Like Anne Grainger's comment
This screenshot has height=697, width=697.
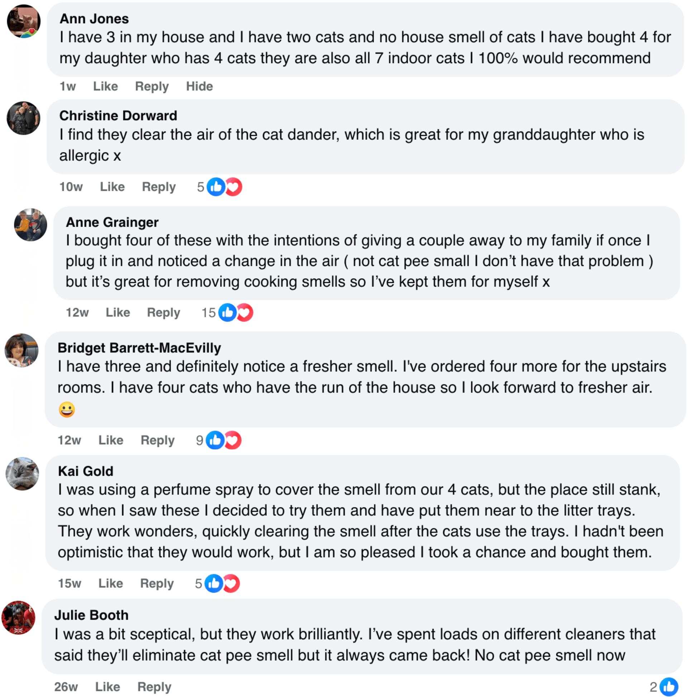click(x=117, y=312)
